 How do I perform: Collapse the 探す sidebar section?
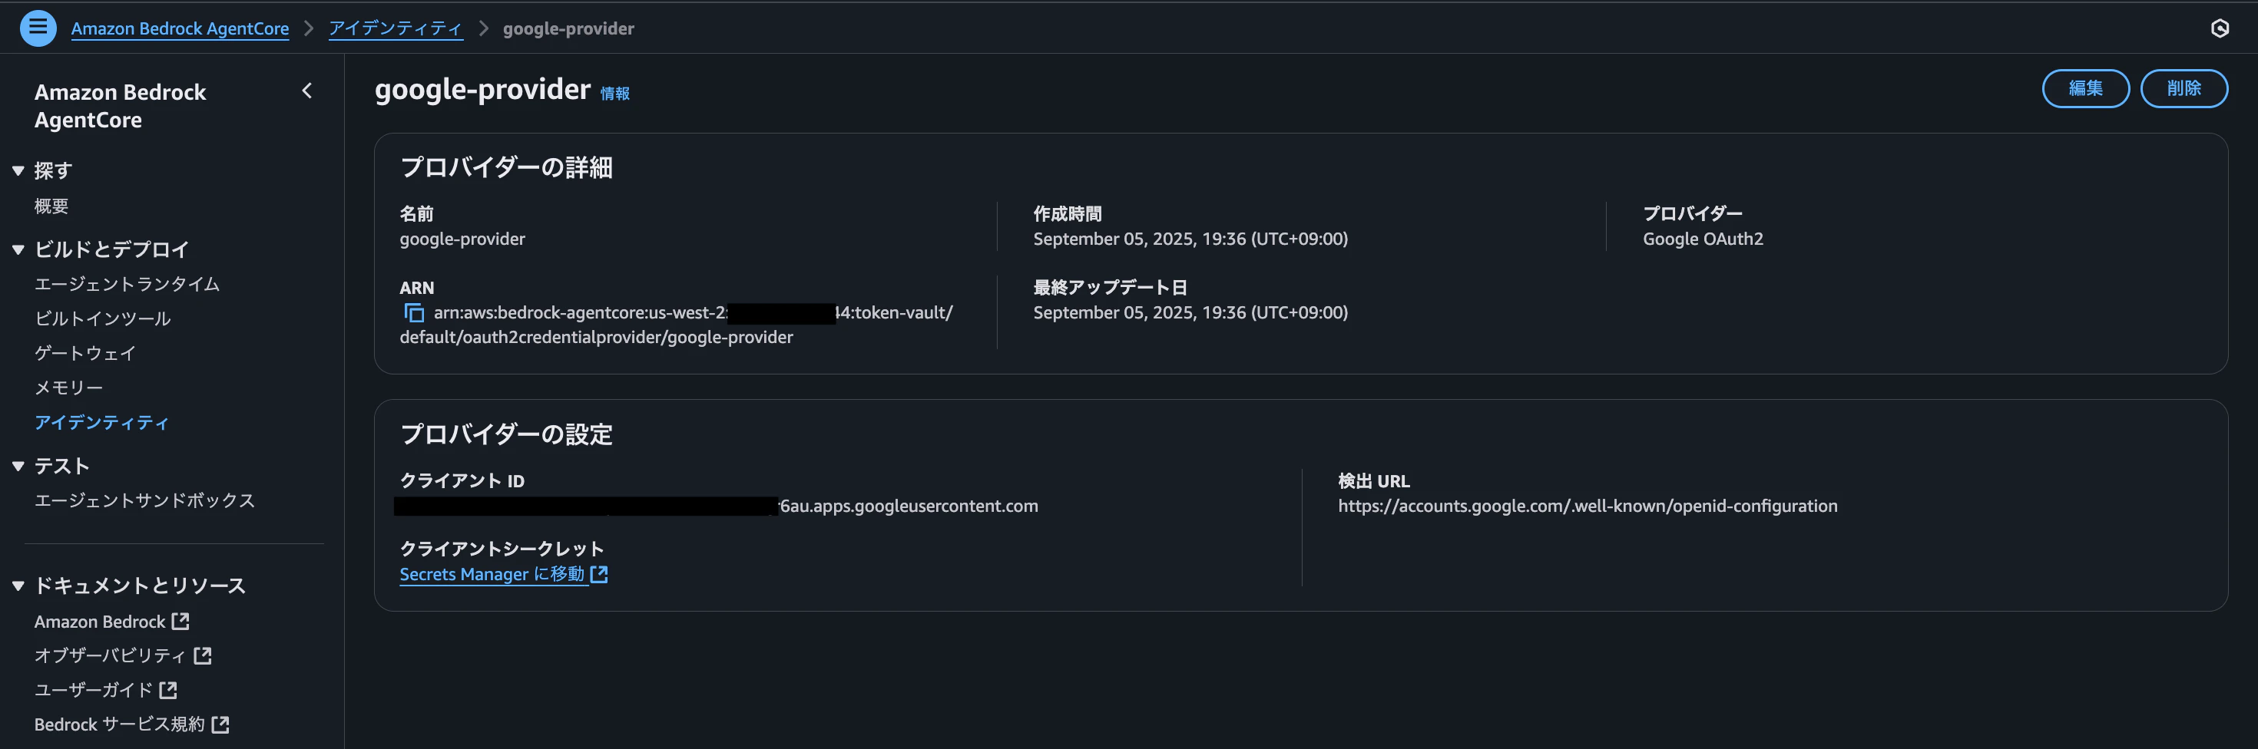18,170
